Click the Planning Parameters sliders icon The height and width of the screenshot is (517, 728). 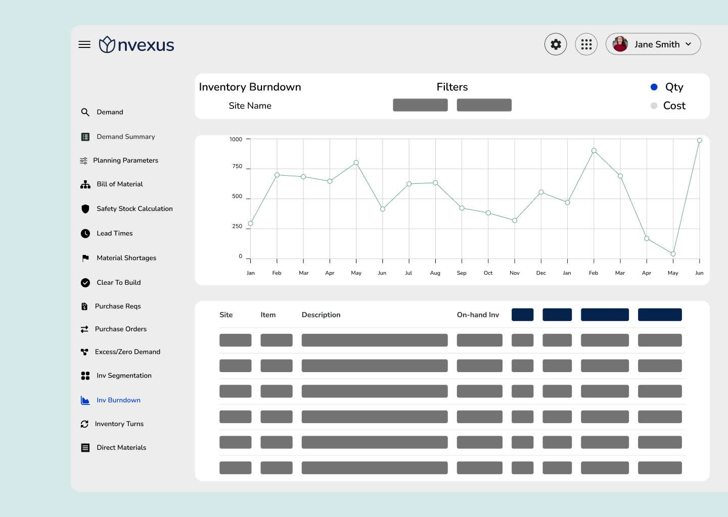[83, 161]
